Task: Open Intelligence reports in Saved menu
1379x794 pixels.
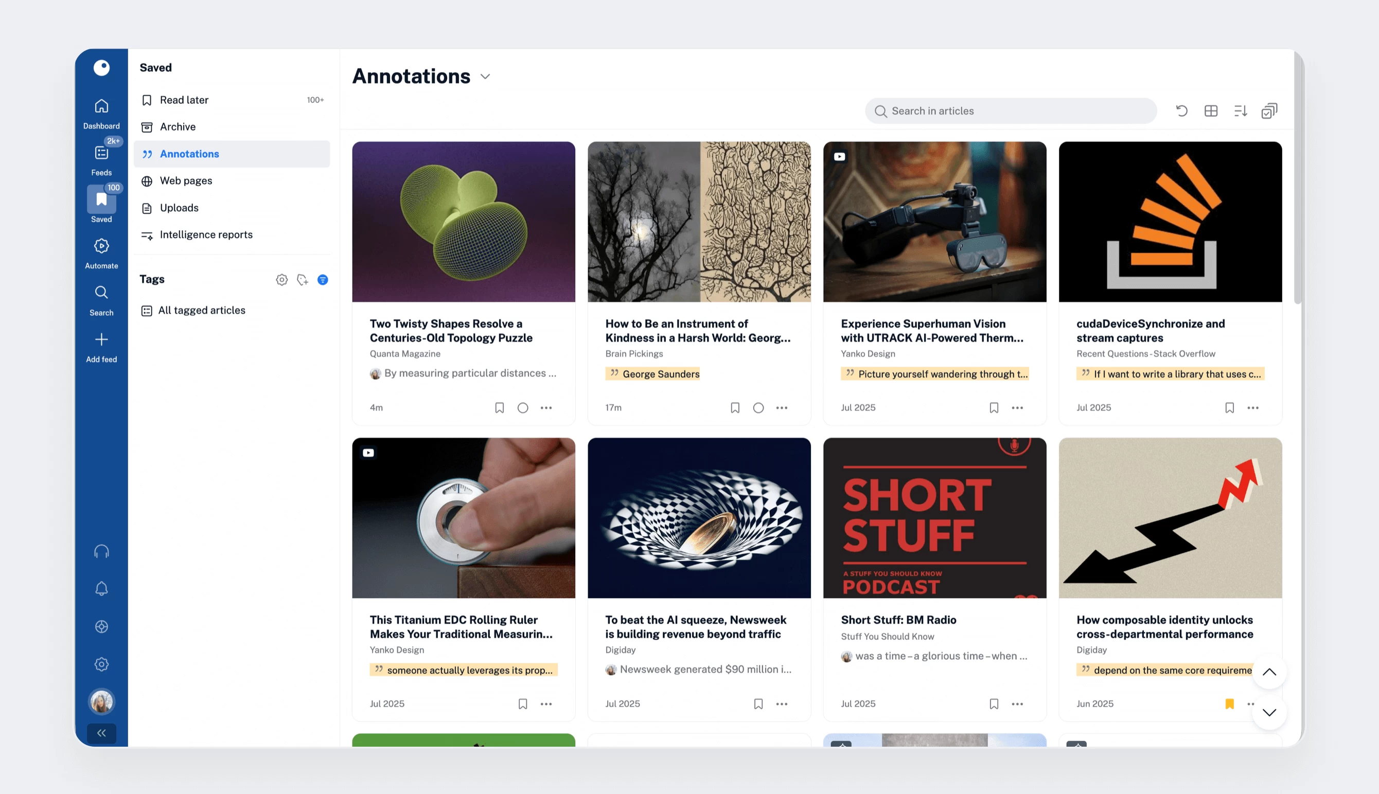Action: pyautogui.click(x=206, y=235)
